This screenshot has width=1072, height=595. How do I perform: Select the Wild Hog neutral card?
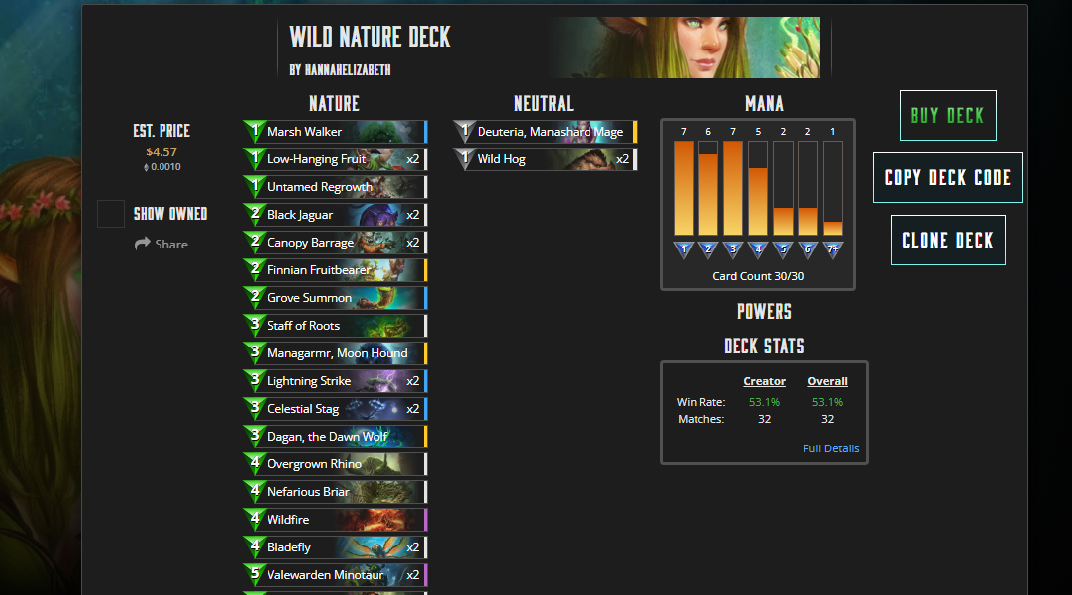click(545, 159)
